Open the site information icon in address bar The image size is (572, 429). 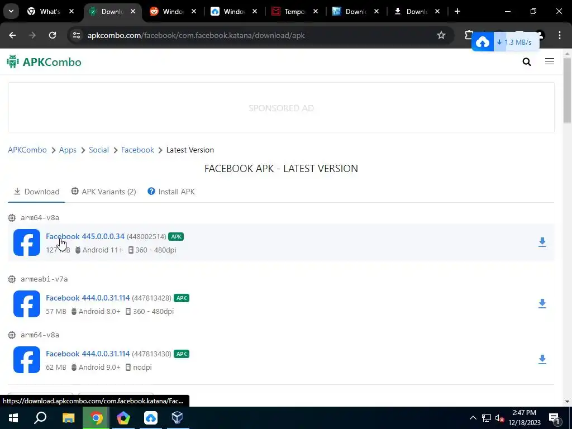(76, 35)
